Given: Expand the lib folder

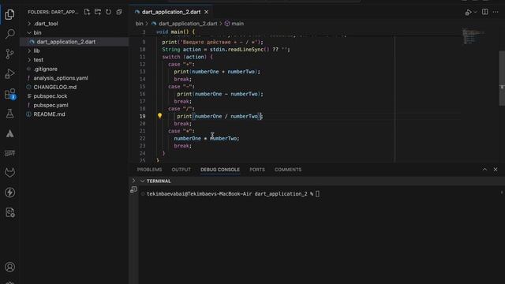Looking at the screenshot, I should pyautogui.click(x=29, y=50).
